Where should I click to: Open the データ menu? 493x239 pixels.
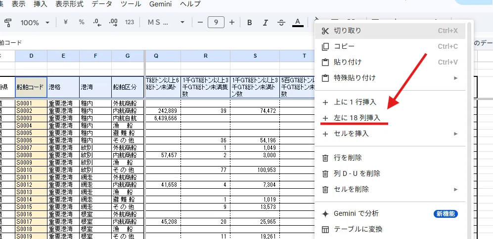click(x=101, y=4)
